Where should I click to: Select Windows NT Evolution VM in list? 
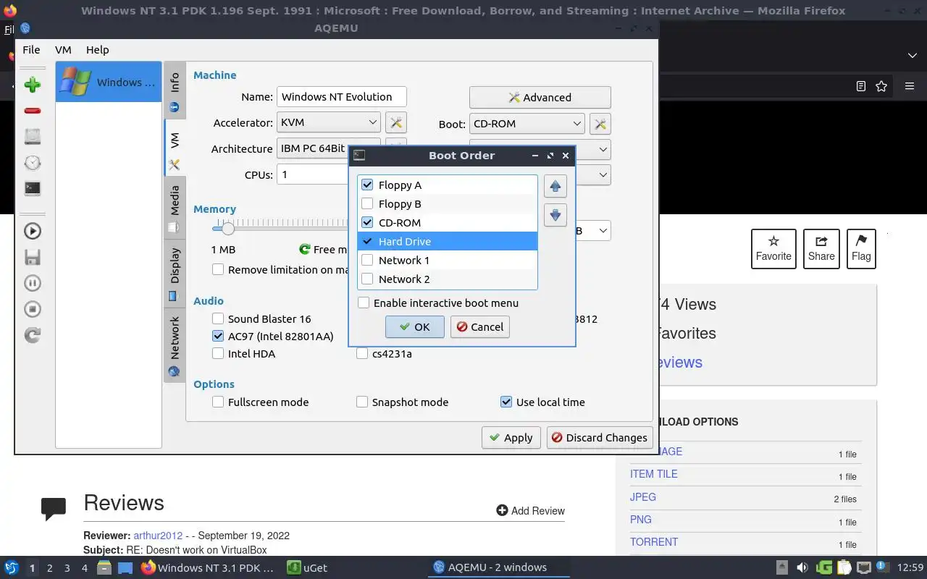coord(109,82)
